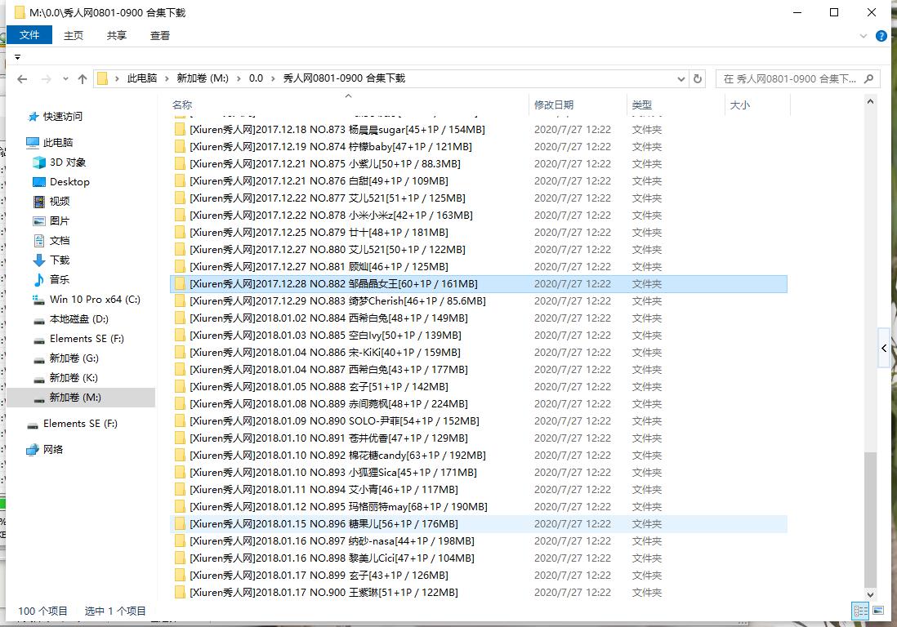
Task: Refresh the current folder view
Action: click(x=698, y=79)
